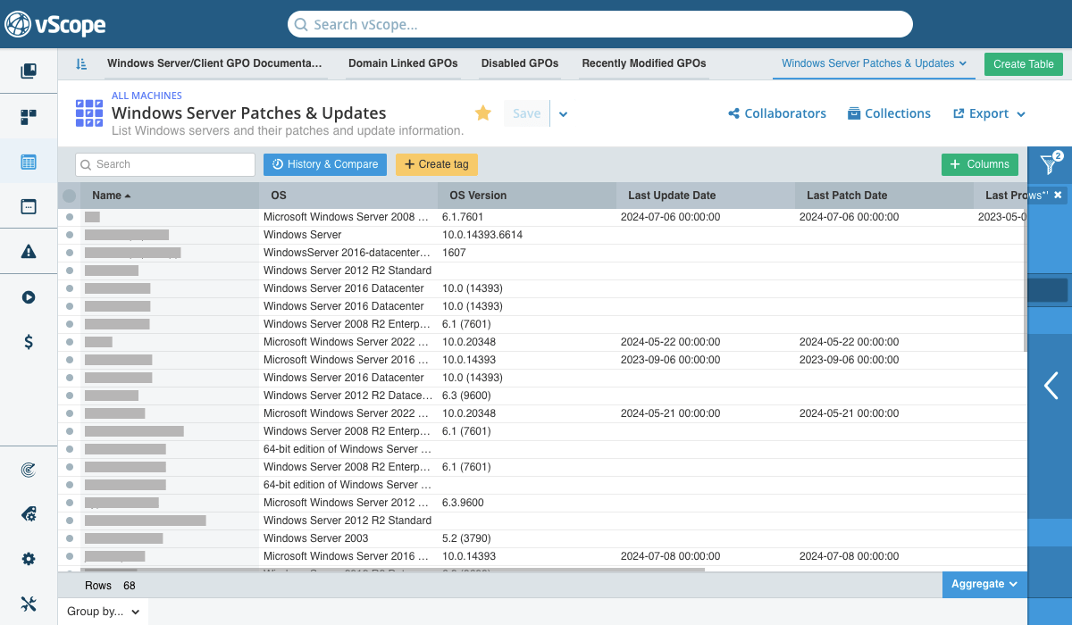Select all rows with header circle
Screen dimensions: 1072x625
tap(69, 196)
